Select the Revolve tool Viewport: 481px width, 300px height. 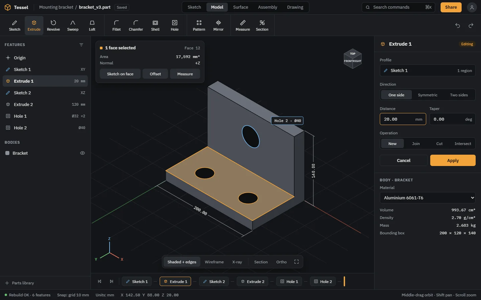pyautogui.click(x=53, y=25)
